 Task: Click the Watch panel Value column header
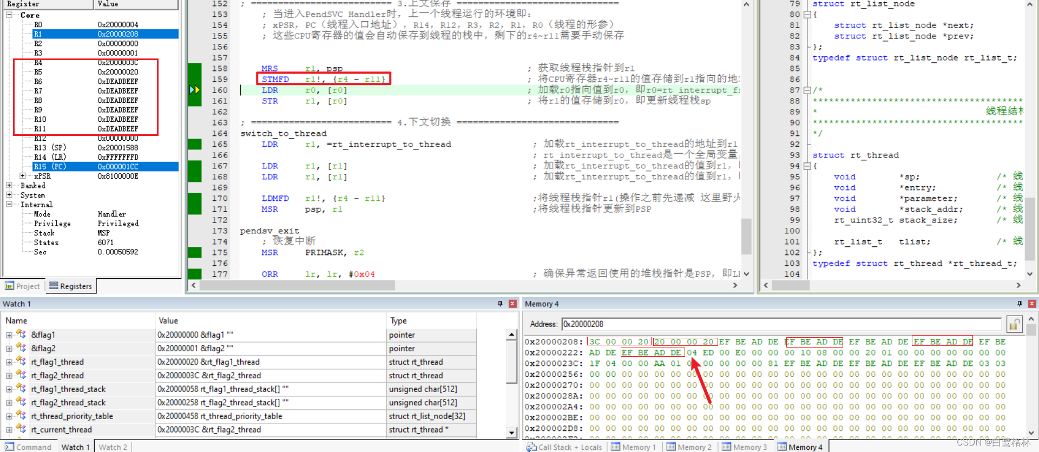[271, 320]
